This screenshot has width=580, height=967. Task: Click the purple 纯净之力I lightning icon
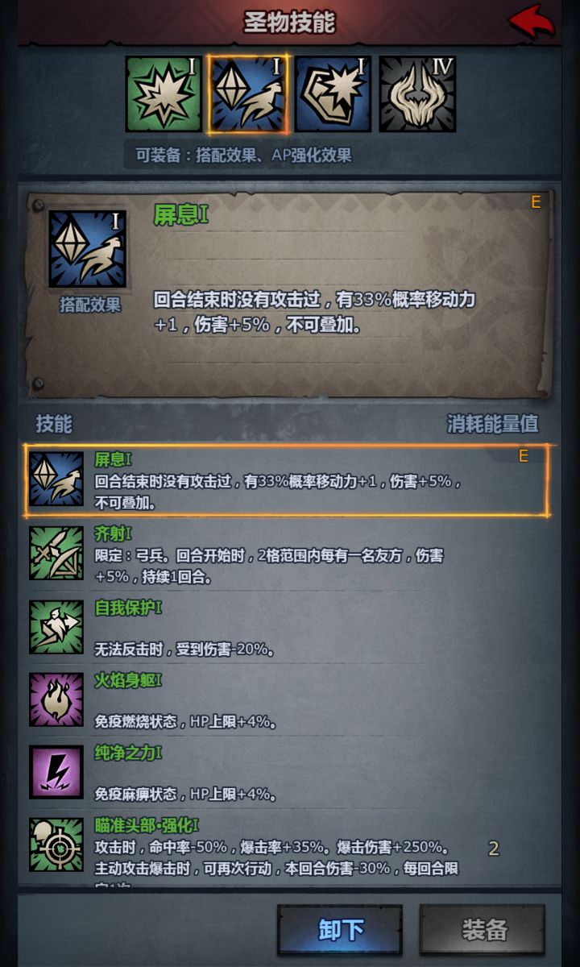click(x=56, y=772)
